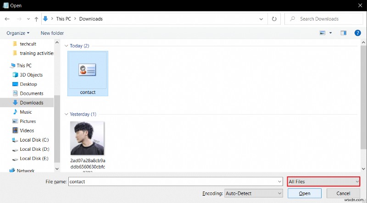Click the Local Disk (C:) drive icon
The height and width of the screenshot is (203, 367).
click(x=15, y=140)
